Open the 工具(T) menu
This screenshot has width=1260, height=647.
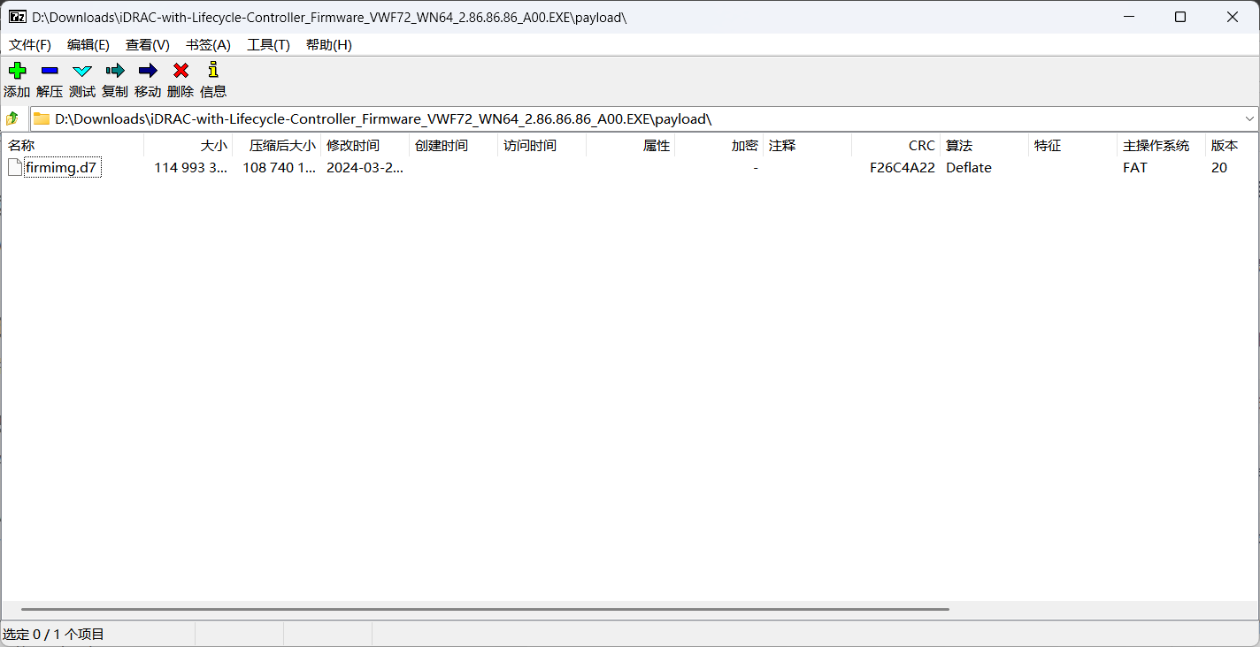[x=268, y=45]
